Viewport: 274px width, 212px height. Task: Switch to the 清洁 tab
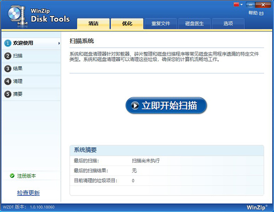[94, 24]
